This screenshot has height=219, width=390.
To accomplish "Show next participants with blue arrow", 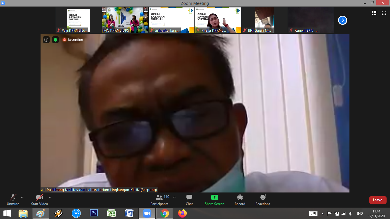I will click(x=343, y=20).
